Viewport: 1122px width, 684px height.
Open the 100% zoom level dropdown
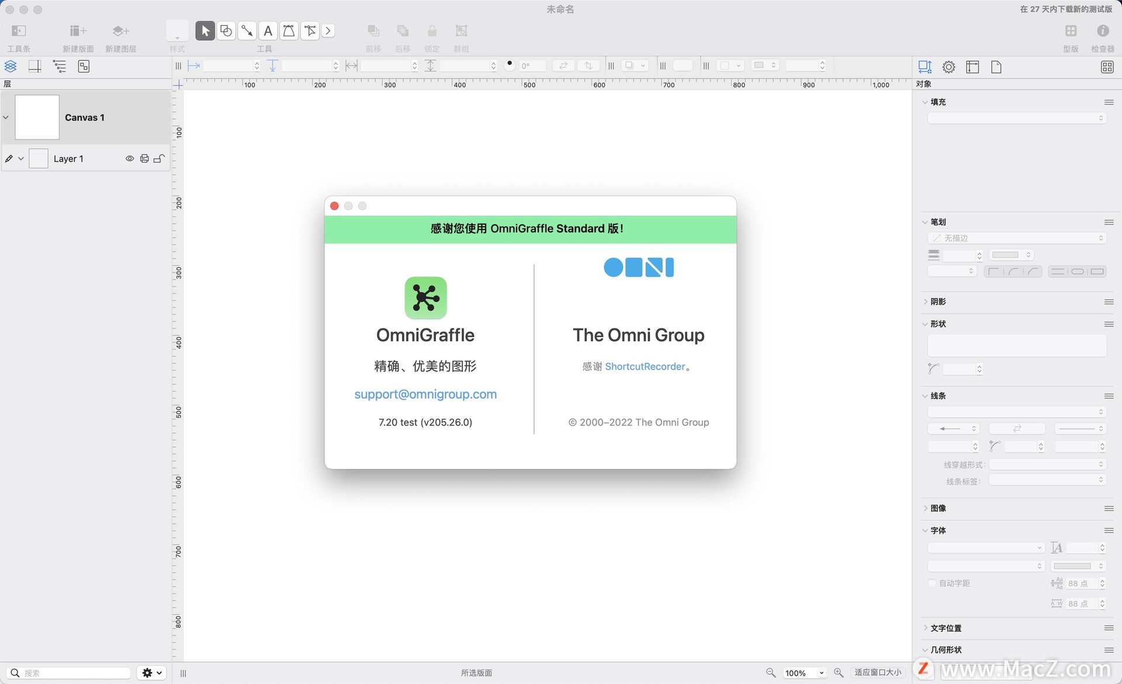pos(821,673)
